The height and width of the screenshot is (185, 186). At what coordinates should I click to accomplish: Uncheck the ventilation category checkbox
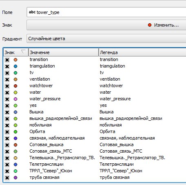[7, 79]
